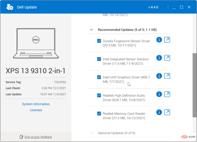Open external link for Realtek High Definition Audio Driver
This screenshot has height=142, width=197.
(x=167, y=94)
